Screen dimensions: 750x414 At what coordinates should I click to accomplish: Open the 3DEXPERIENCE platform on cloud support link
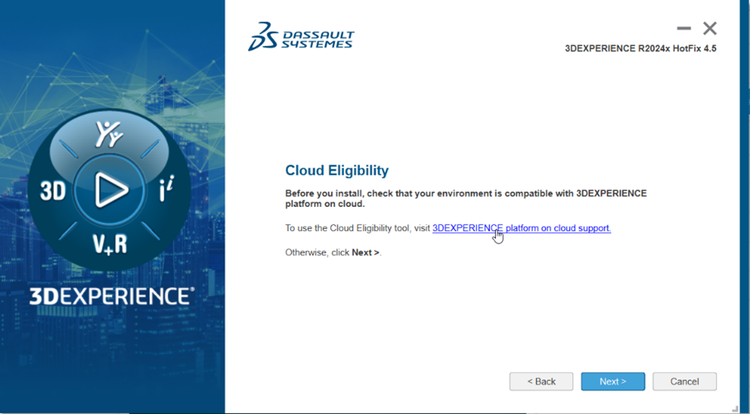pos(521,228)
